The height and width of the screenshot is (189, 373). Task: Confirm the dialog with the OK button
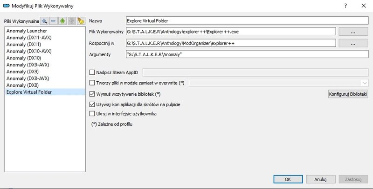pos(288,179)
